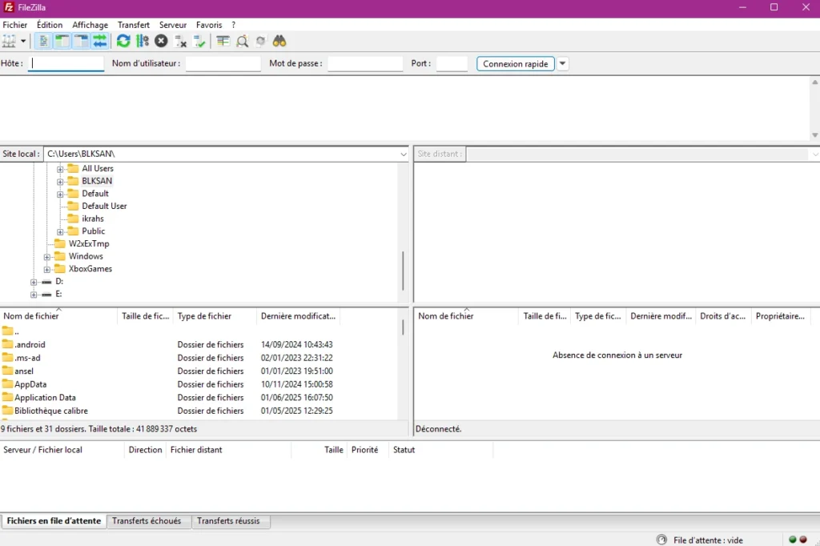Open the Favoris menu
Image resolution: width=820 pixels, height=546 pixels.
209,25
